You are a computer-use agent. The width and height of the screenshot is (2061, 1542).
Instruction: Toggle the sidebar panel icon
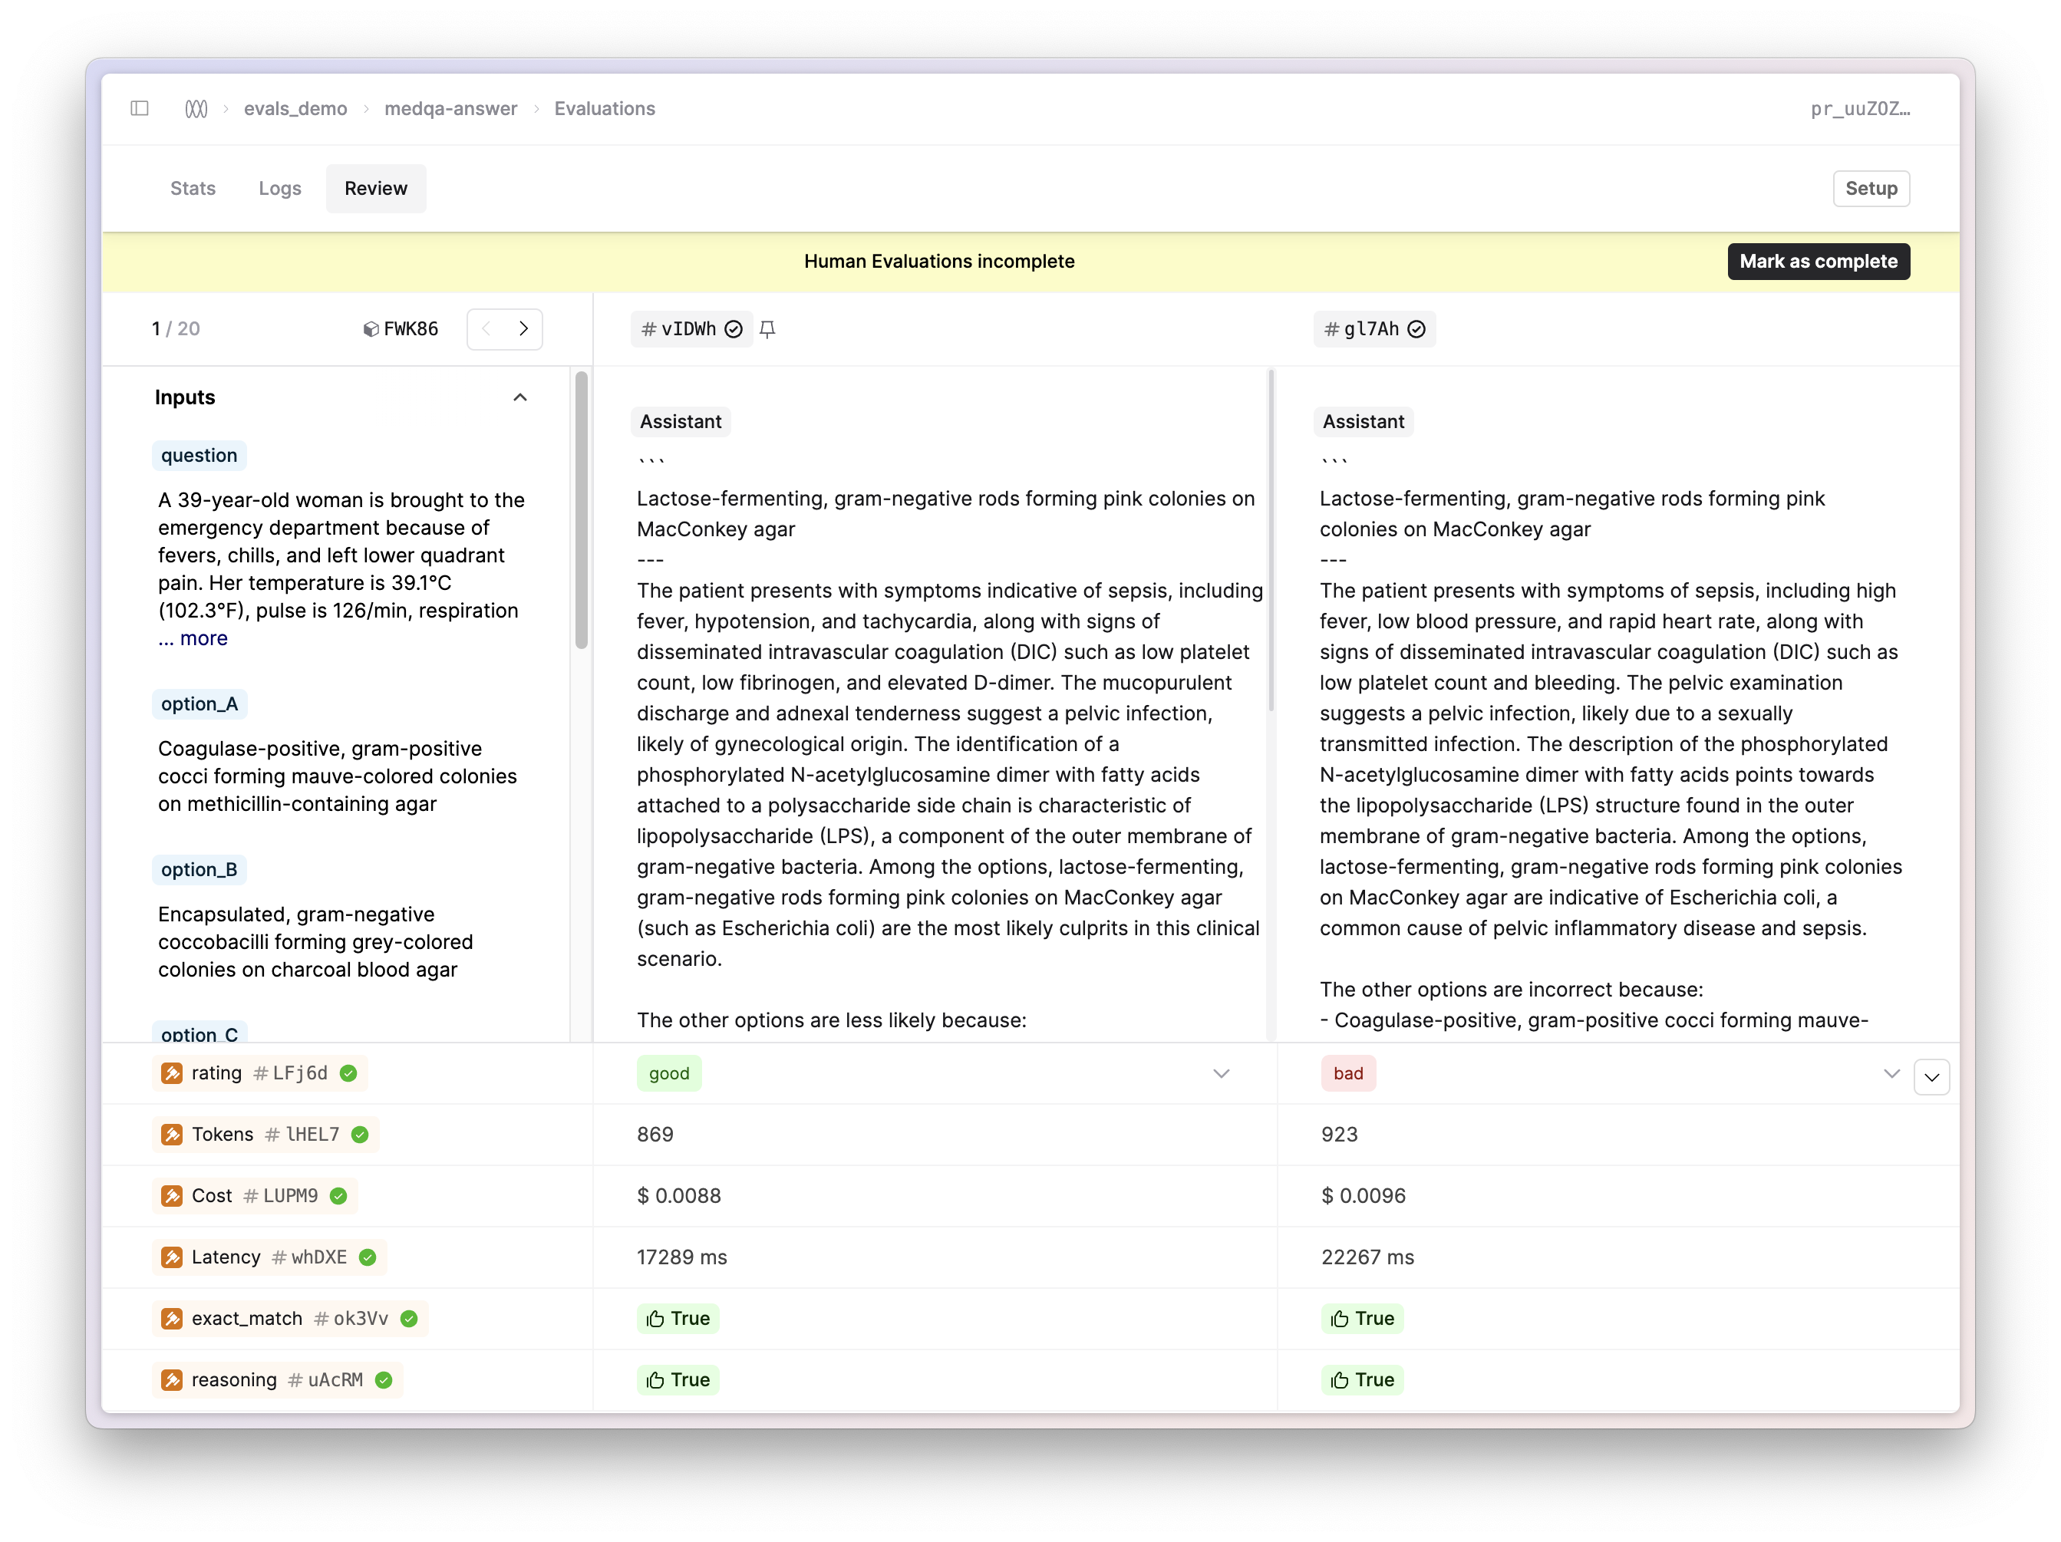140,108
